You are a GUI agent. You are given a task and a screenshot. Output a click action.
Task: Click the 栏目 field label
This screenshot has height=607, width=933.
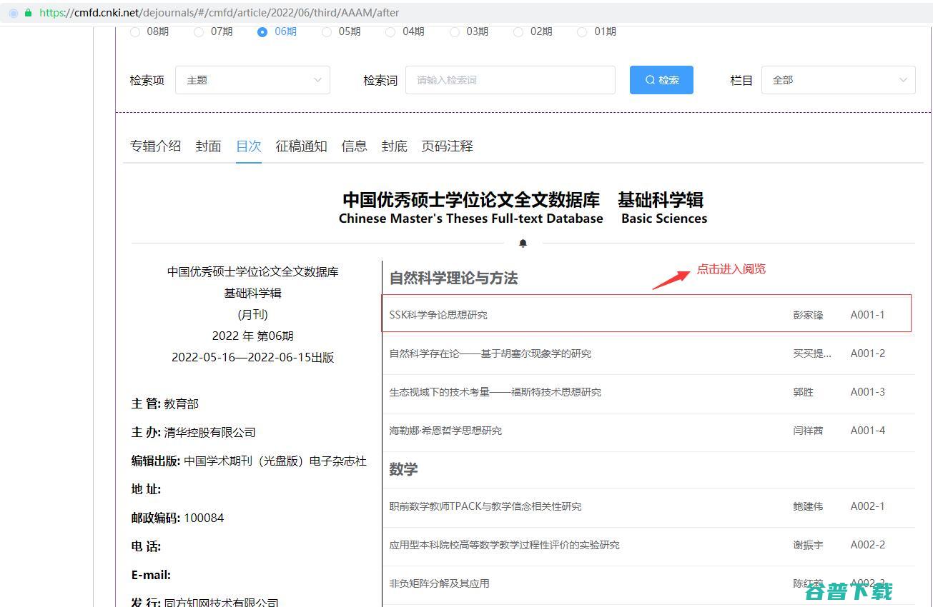741,80
